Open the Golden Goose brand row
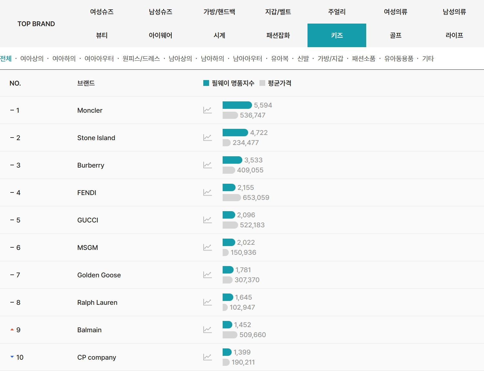Image resolution: width=484 pixels, height=371 pixels. click(242, 275)
